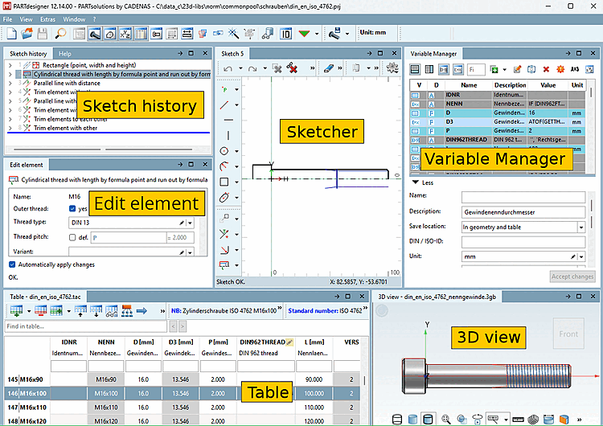The image size is (603, 426).
Task: Toggle the sketch window button in the main toolbar
Action: point(110,34)
